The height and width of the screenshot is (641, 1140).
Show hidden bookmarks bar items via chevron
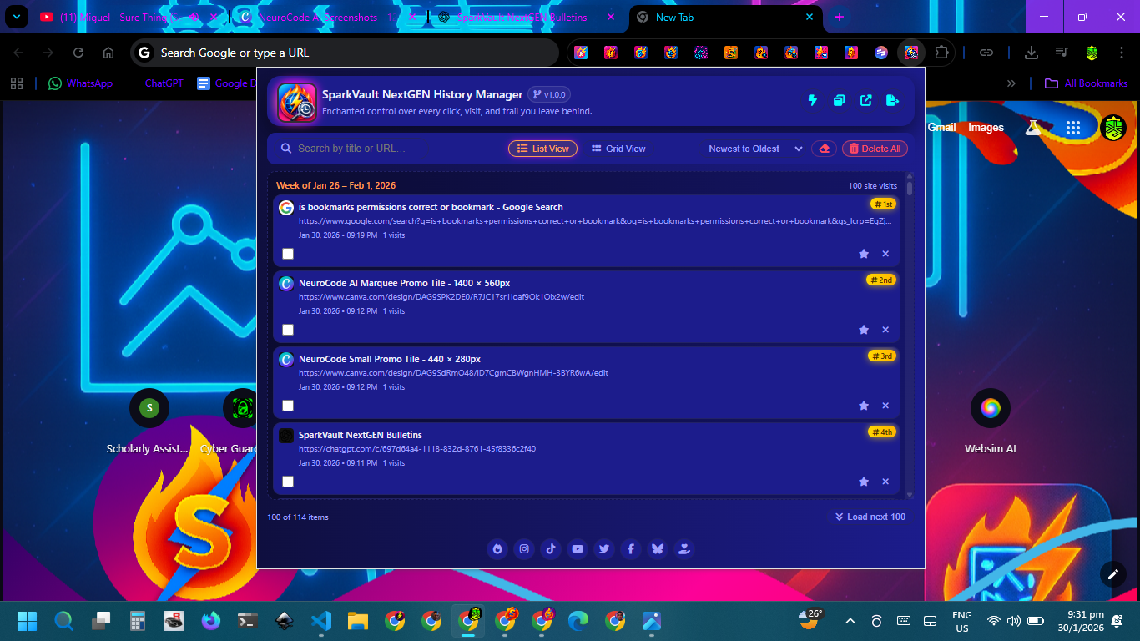click(1011, 83)
